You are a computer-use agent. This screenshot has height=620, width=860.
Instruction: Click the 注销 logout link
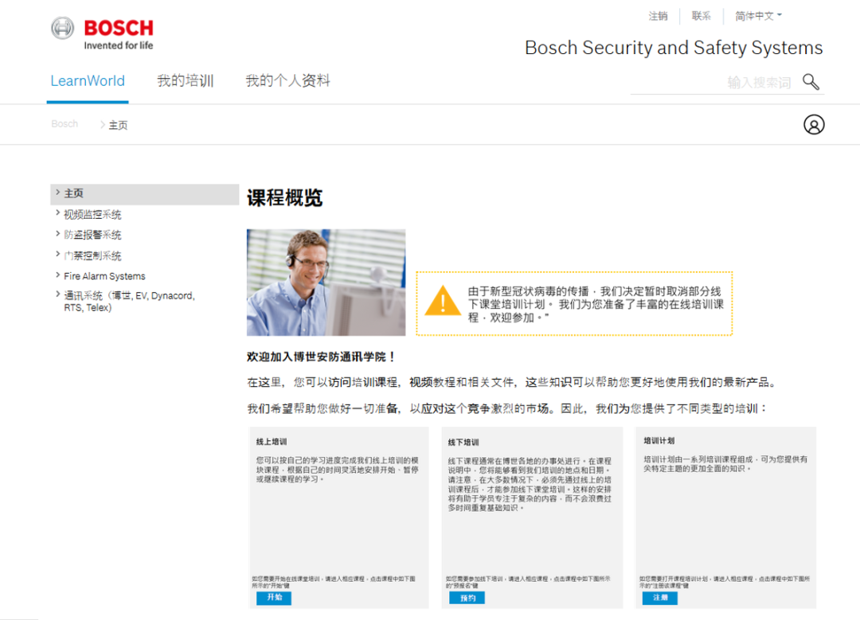pyautogui.click(x=659, y=16)
